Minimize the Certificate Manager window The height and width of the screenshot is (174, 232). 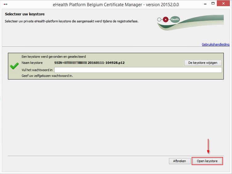tap(205, 4)
